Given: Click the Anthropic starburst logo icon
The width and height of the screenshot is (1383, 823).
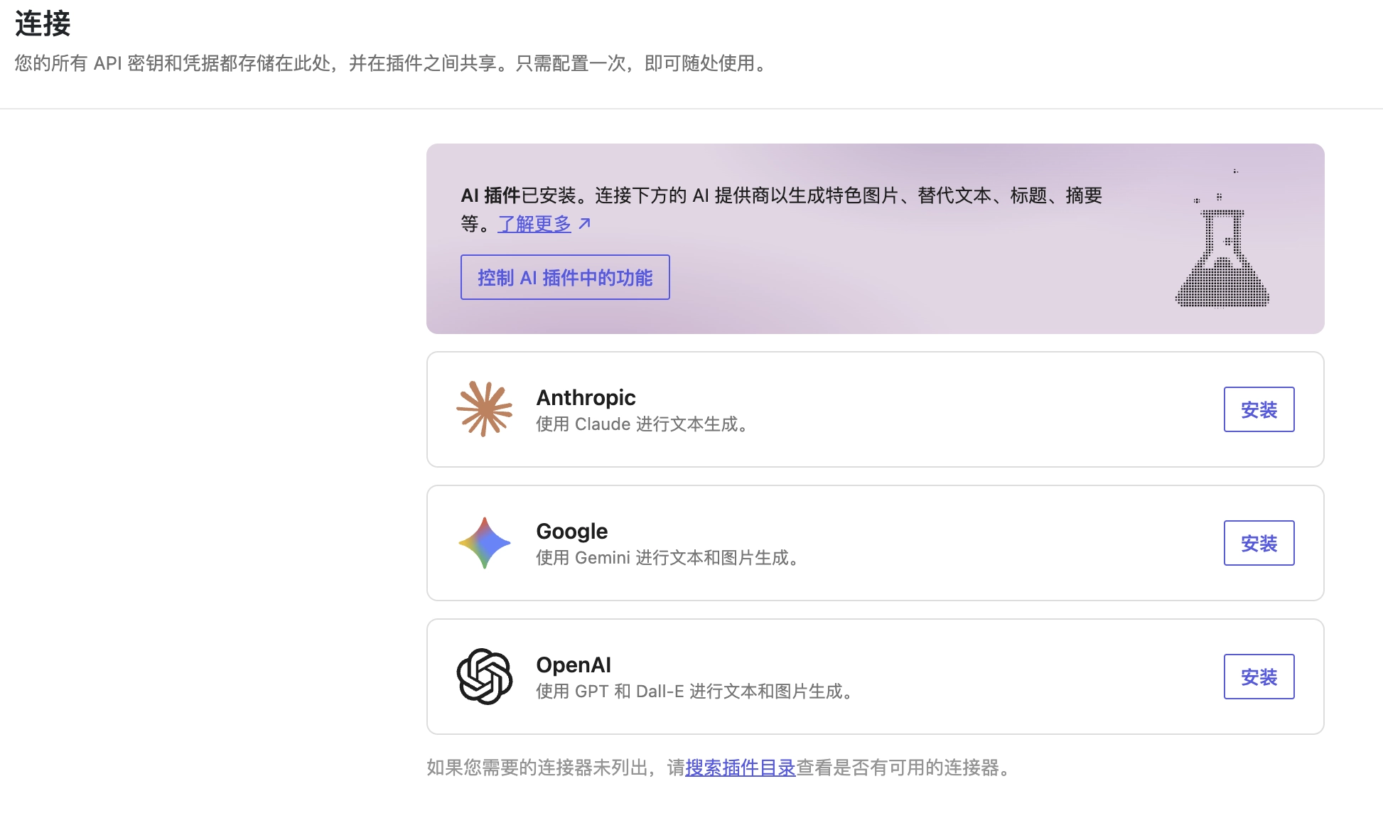Looking at the screenshot, I should click(x=484, y=409).
